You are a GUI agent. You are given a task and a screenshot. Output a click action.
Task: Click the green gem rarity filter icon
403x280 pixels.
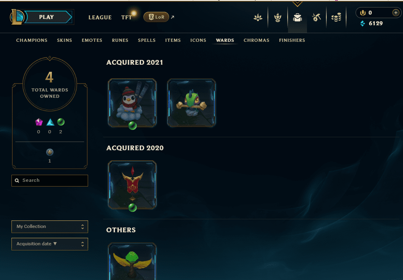click(61, 122)
